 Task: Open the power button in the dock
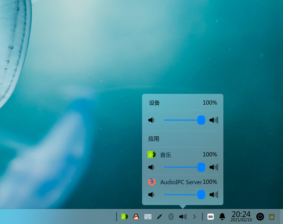tap(260, 217)
